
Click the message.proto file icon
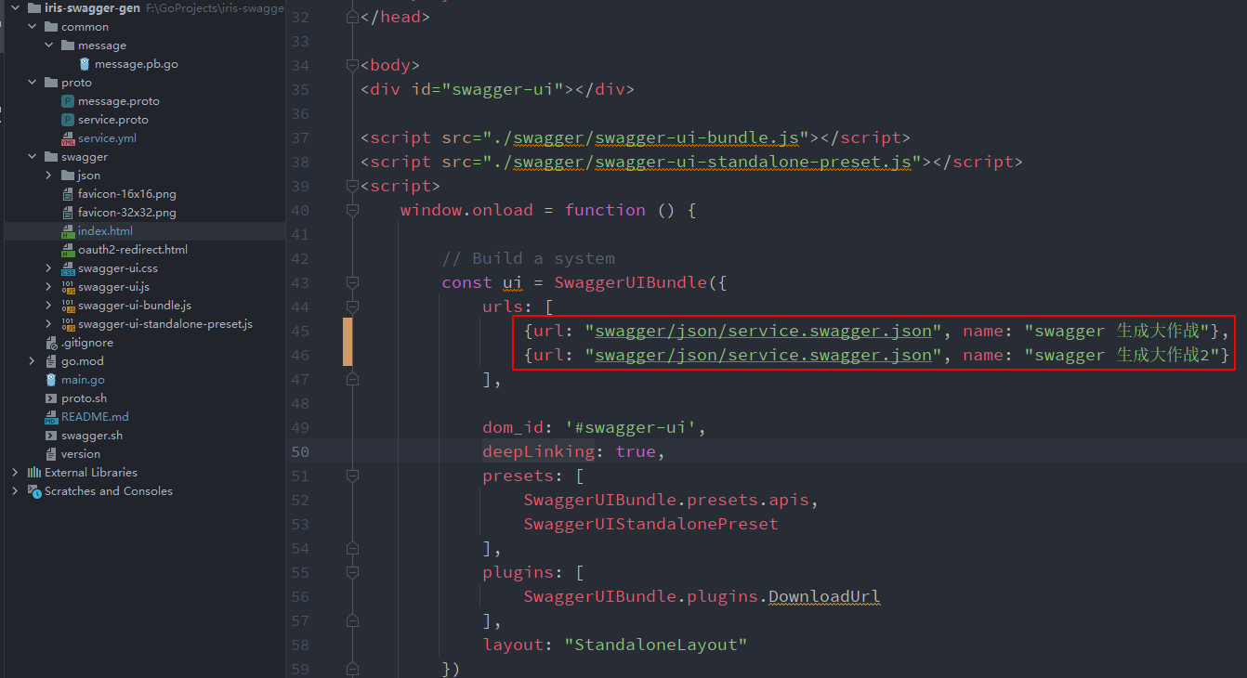pos(68,101)
